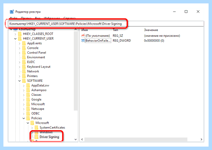Select the BehaviorOnFaile... value name
212x150 pixels.
[x=98, y=41]
